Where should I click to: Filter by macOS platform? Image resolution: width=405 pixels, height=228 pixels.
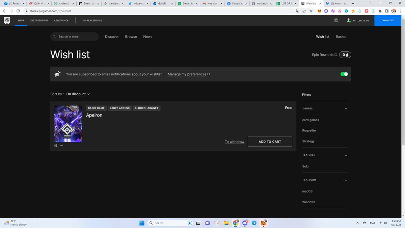[x=307, y=191]
